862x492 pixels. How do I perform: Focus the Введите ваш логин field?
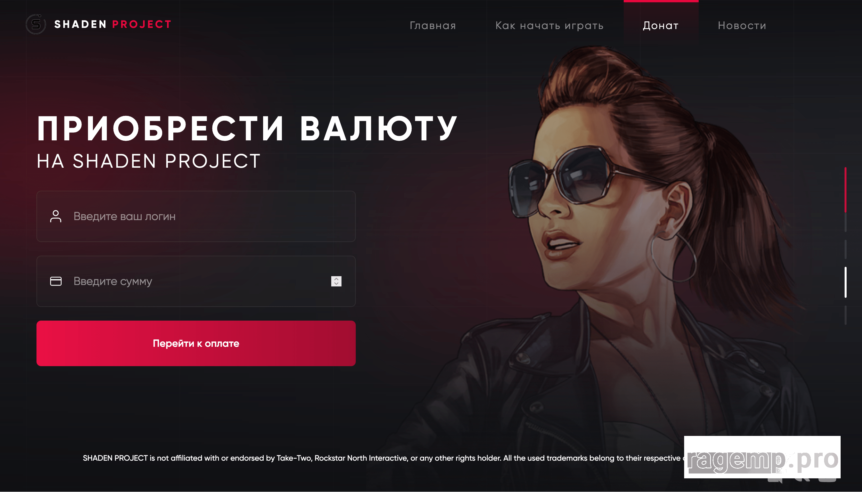196,216
